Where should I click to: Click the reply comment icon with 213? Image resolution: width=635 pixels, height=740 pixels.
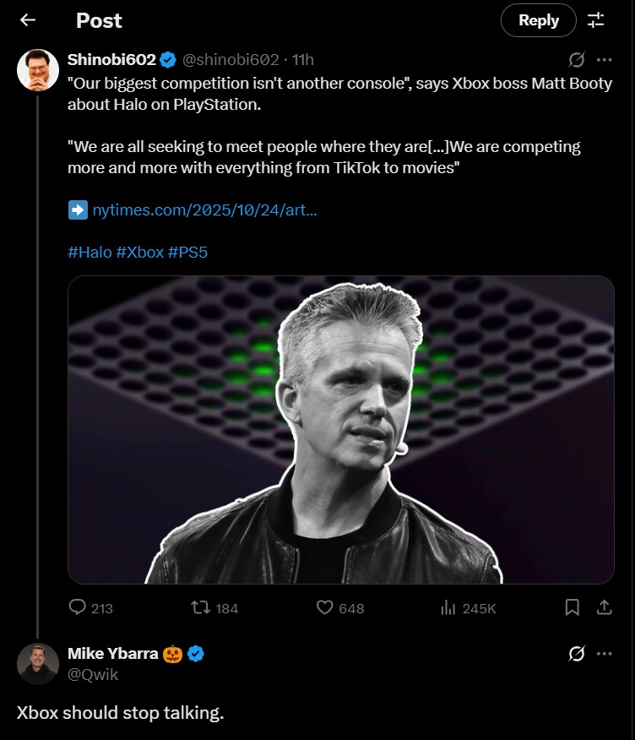click(78, 607)
